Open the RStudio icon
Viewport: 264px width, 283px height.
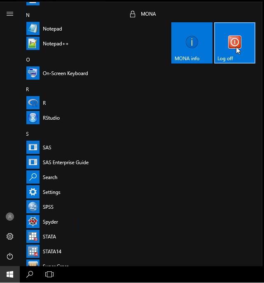[33, 118]
